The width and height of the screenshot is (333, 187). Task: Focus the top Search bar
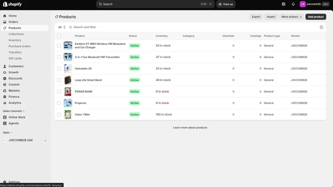(155, 4)
